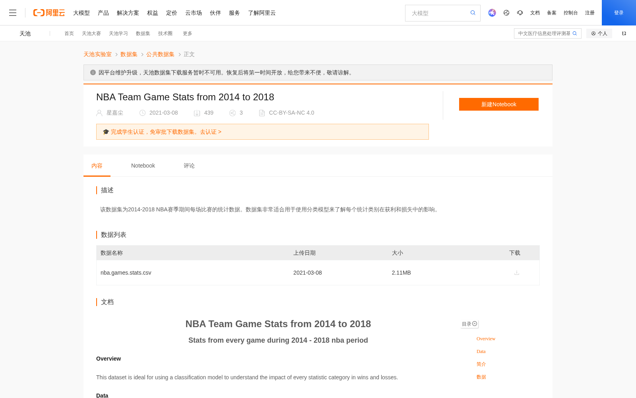Screen dimensions: 636x398
Task: Open the colorful AI assistant icon
Action: click(x=492, y=13)
